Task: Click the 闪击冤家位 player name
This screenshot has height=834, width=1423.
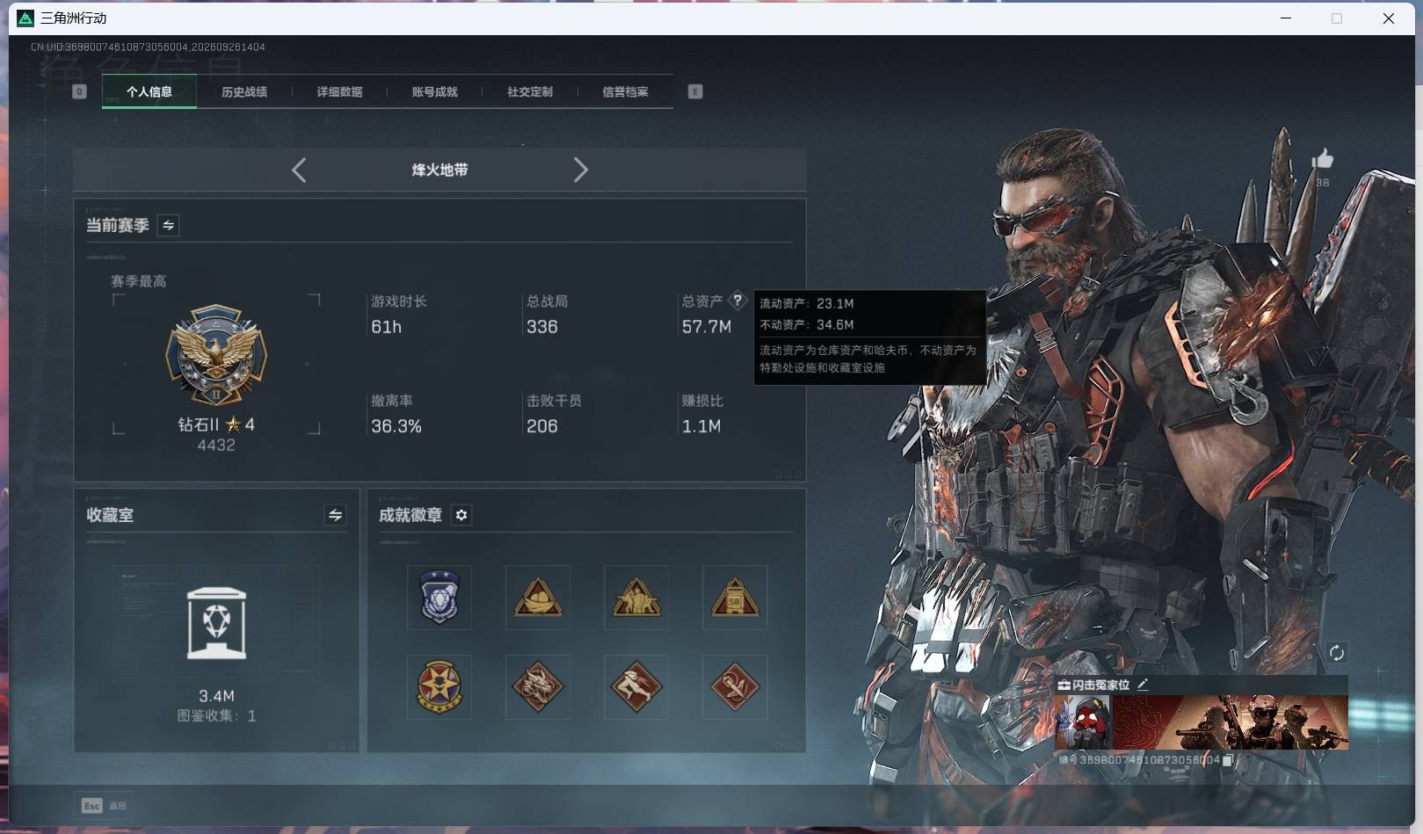Action: [1101, 685]
